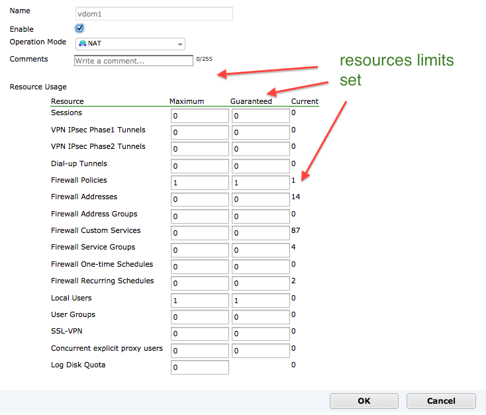Click the Guaranteed column header
The width and height of the screenshot is (486, 415).
click(x=251, y=101)
